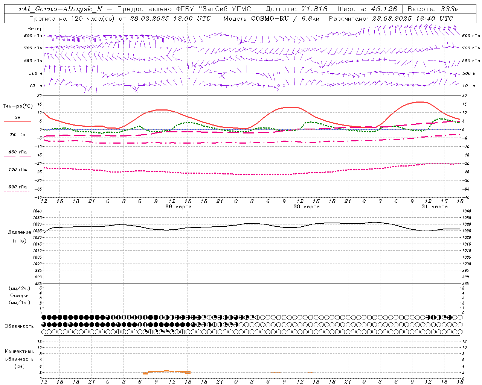Click the Облачность cloud cover label
Screen dimensions: 482x385
click(x=19, y=326)
